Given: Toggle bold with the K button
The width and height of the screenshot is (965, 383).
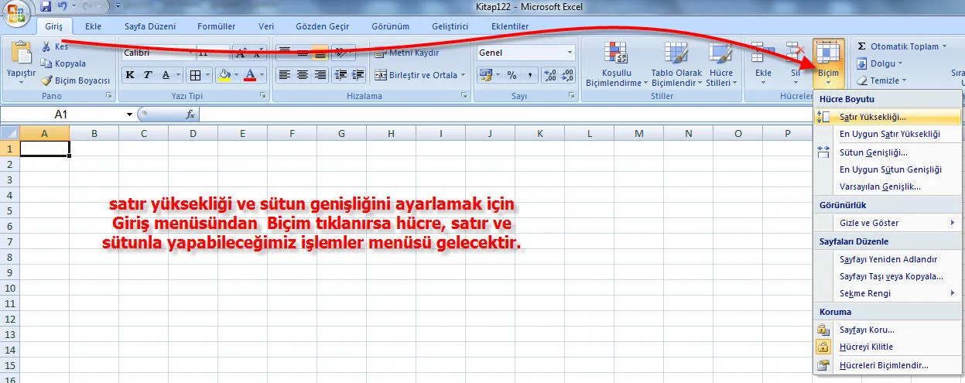Looking at the screenshot, I should [129, 75].
